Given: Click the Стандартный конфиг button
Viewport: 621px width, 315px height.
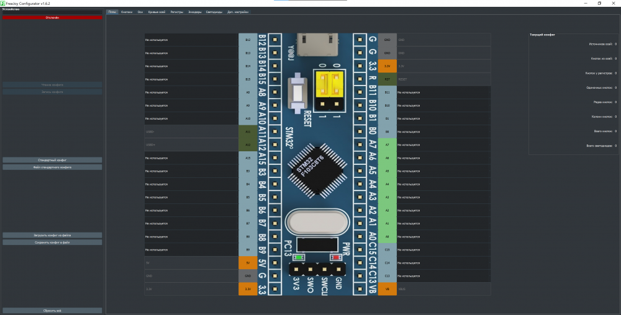Looking at the screenshot, I should coord(52,160).
